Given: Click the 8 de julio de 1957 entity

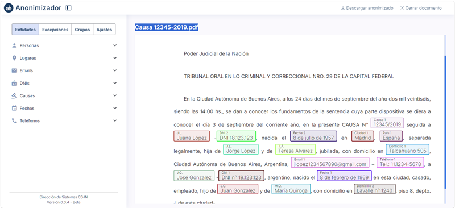Looking at the screenshot, I should click(x=313, y=136).
